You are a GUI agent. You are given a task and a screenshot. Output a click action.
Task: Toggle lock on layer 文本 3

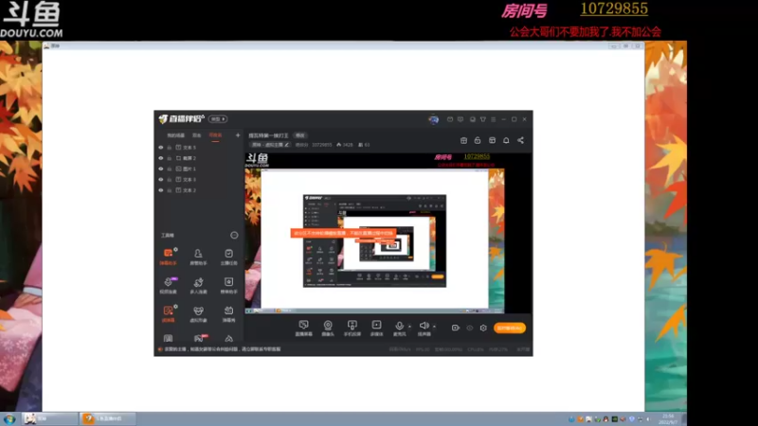[170, 179]
